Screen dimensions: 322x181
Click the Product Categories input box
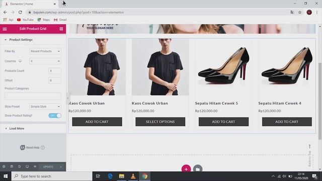click(33, 96)
